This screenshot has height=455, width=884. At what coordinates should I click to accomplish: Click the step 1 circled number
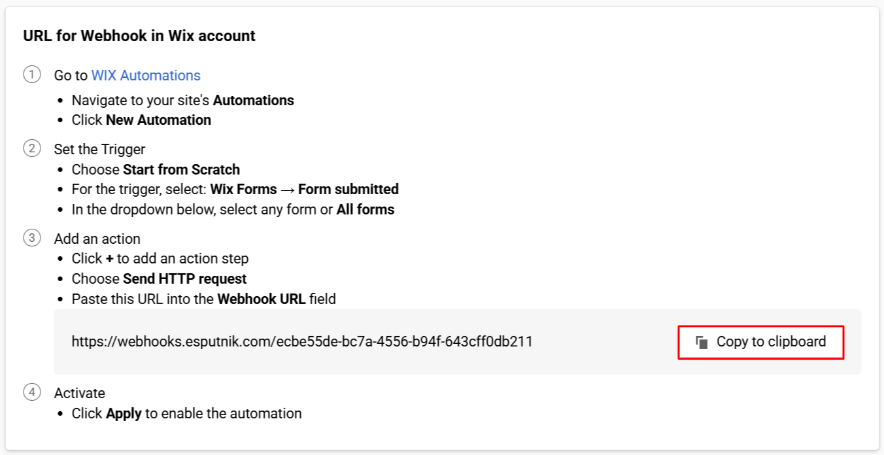point(31,75)
